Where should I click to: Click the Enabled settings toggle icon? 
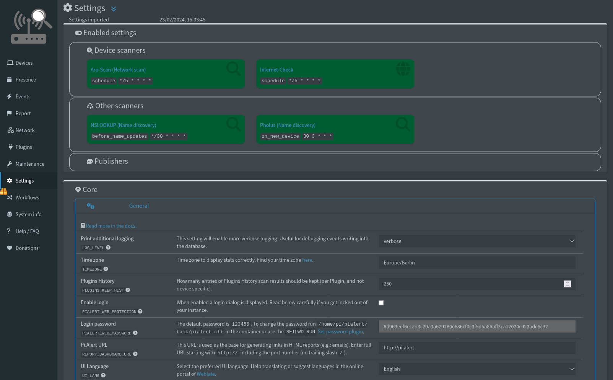(78, 33)
